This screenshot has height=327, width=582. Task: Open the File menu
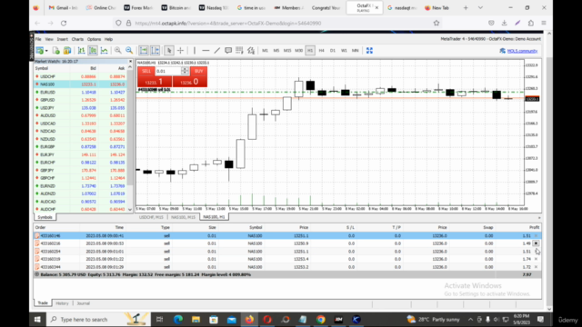point(38,39)
